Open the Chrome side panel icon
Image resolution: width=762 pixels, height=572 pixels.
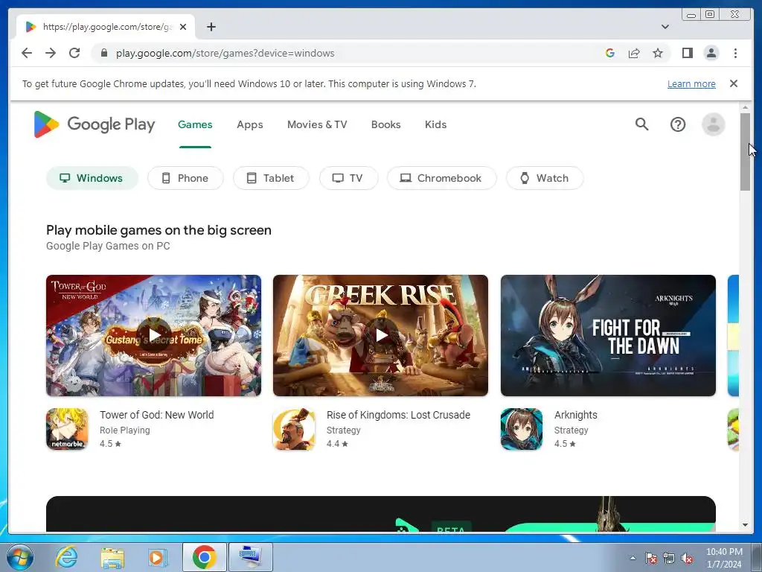[687, 53]
